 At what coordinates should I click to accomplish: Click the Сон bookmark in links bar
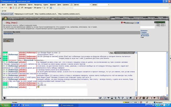tap(4, 11)
